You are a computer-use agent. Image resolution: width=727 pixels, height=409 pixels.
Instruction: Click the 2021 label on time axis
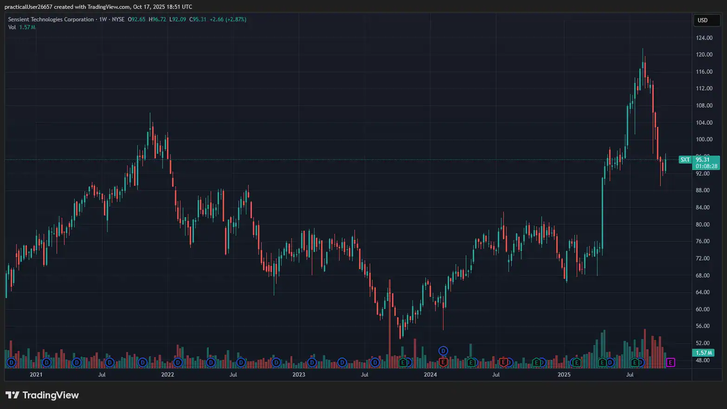pos(36,374)
